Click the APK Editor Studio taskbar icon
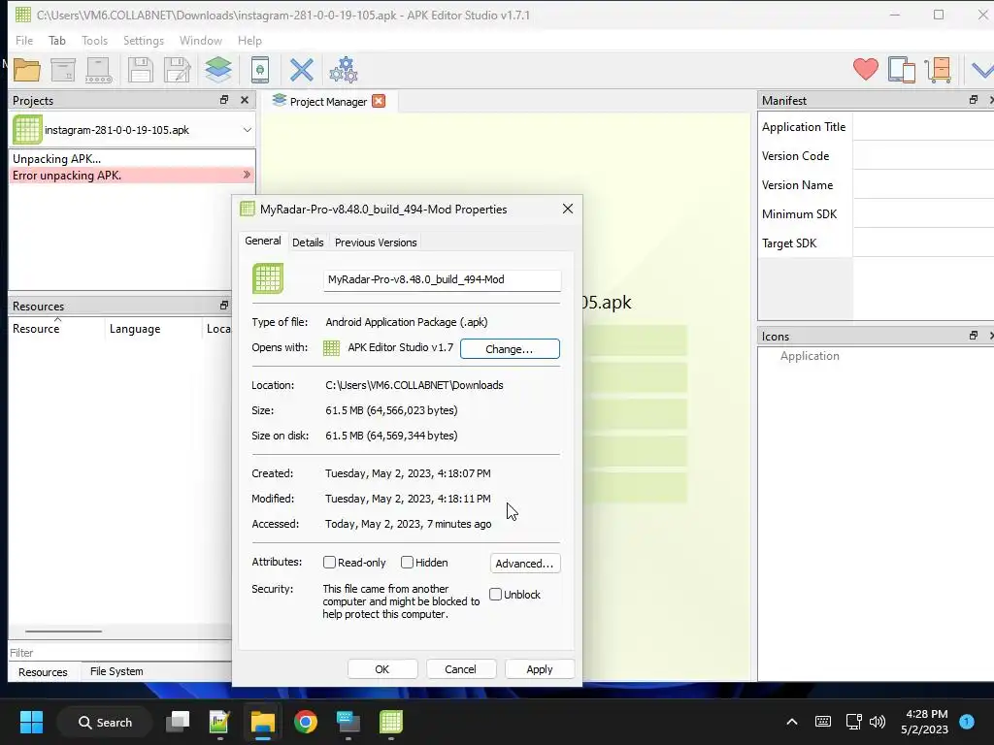The width and height of the screenshot is (994, 745). tap(390, 722)
